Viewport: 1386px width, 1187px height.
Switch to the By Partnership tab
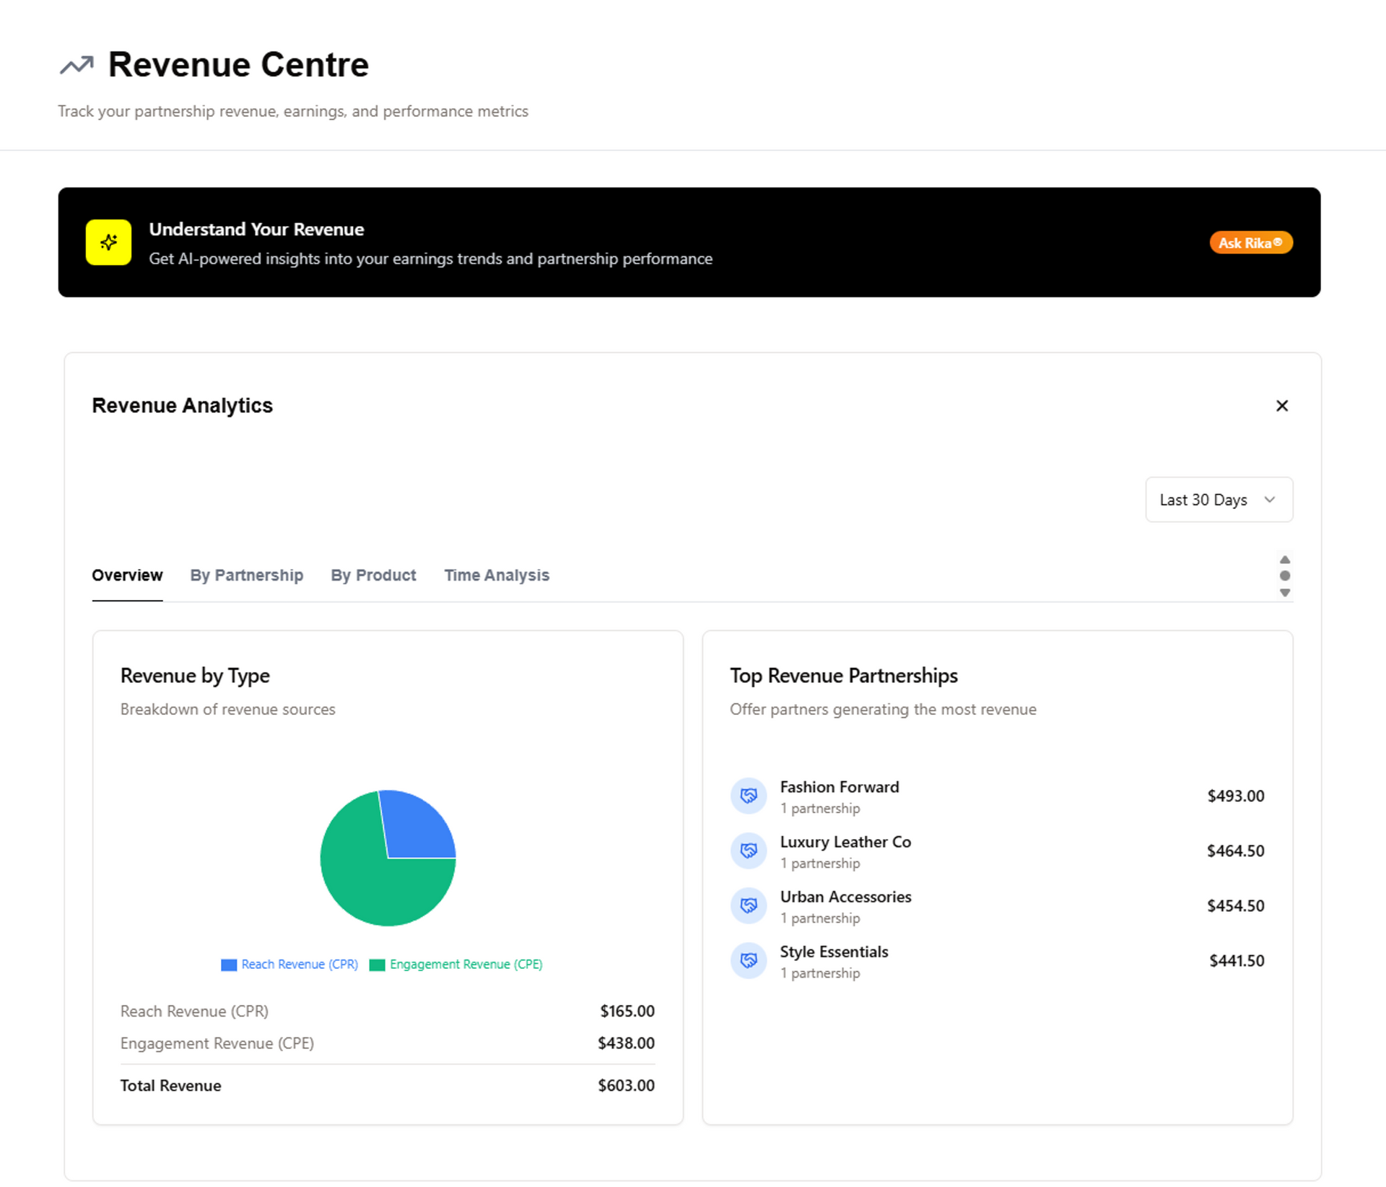(246, 575)
